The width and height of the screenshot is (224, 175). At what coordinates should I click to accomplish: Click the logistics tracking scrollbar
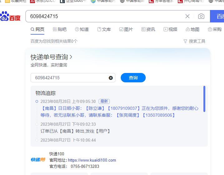[x=204, y=99]
